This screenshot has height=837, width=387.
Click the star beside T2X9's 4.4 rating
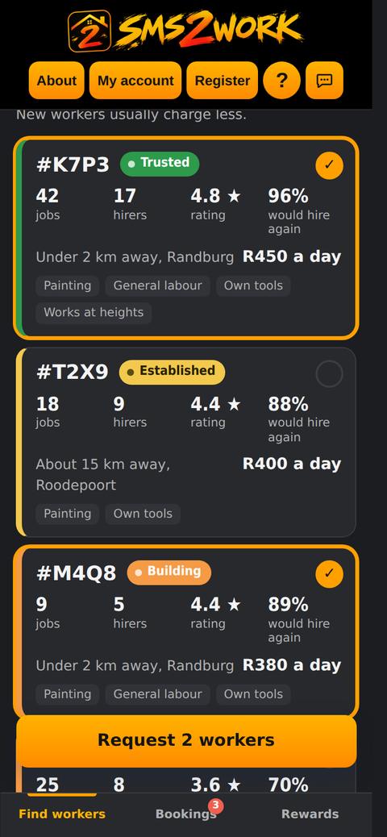tap(234, 405)
